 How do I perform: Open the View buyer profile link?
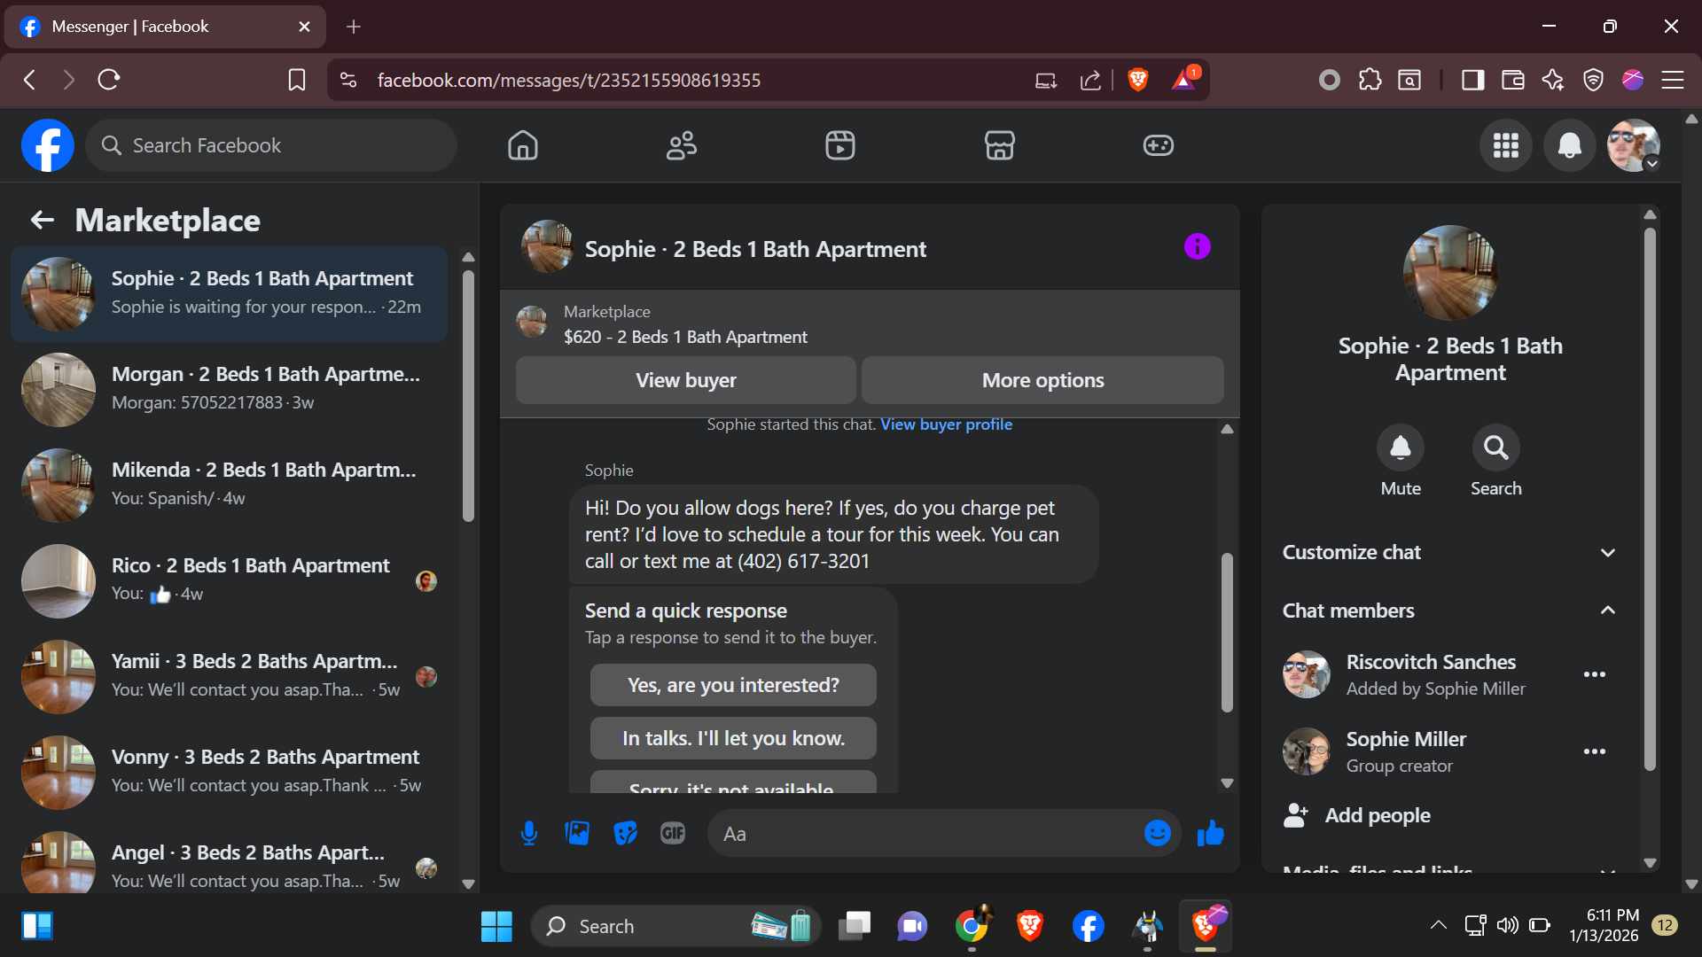click(x=946, y=424)
